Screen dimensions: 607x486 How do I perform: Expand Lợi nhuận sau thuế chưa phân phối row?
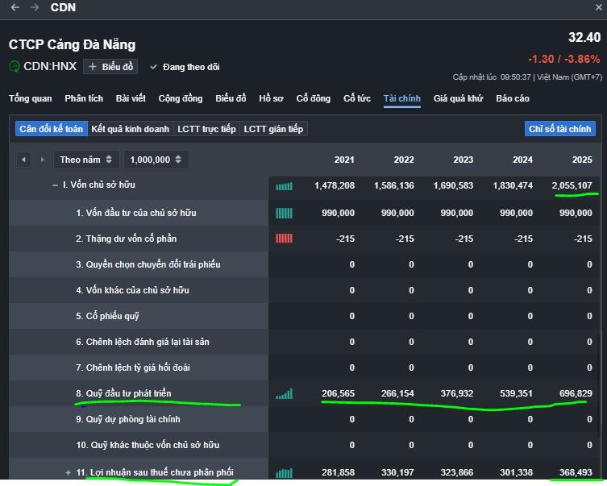tap(68, 472)
